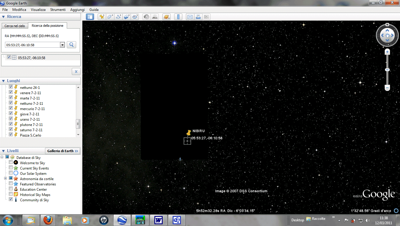Open the Visualizza menu
This screenshot has width=400, height=226.
[x=38, y=10]
